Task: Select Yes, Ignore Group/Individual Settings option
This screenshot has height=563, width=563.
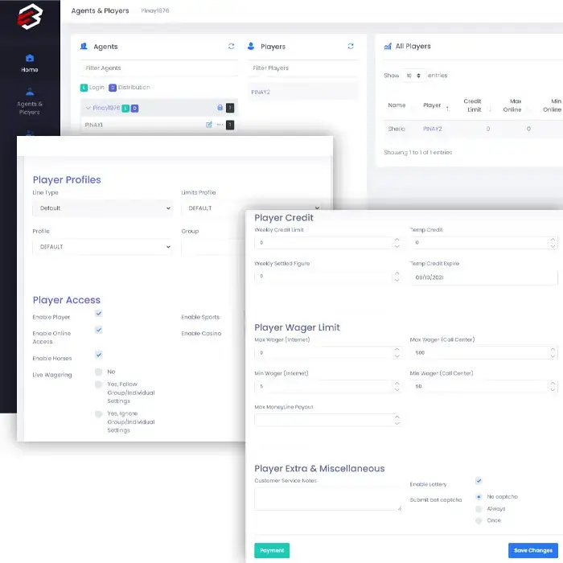Action: 98,414
